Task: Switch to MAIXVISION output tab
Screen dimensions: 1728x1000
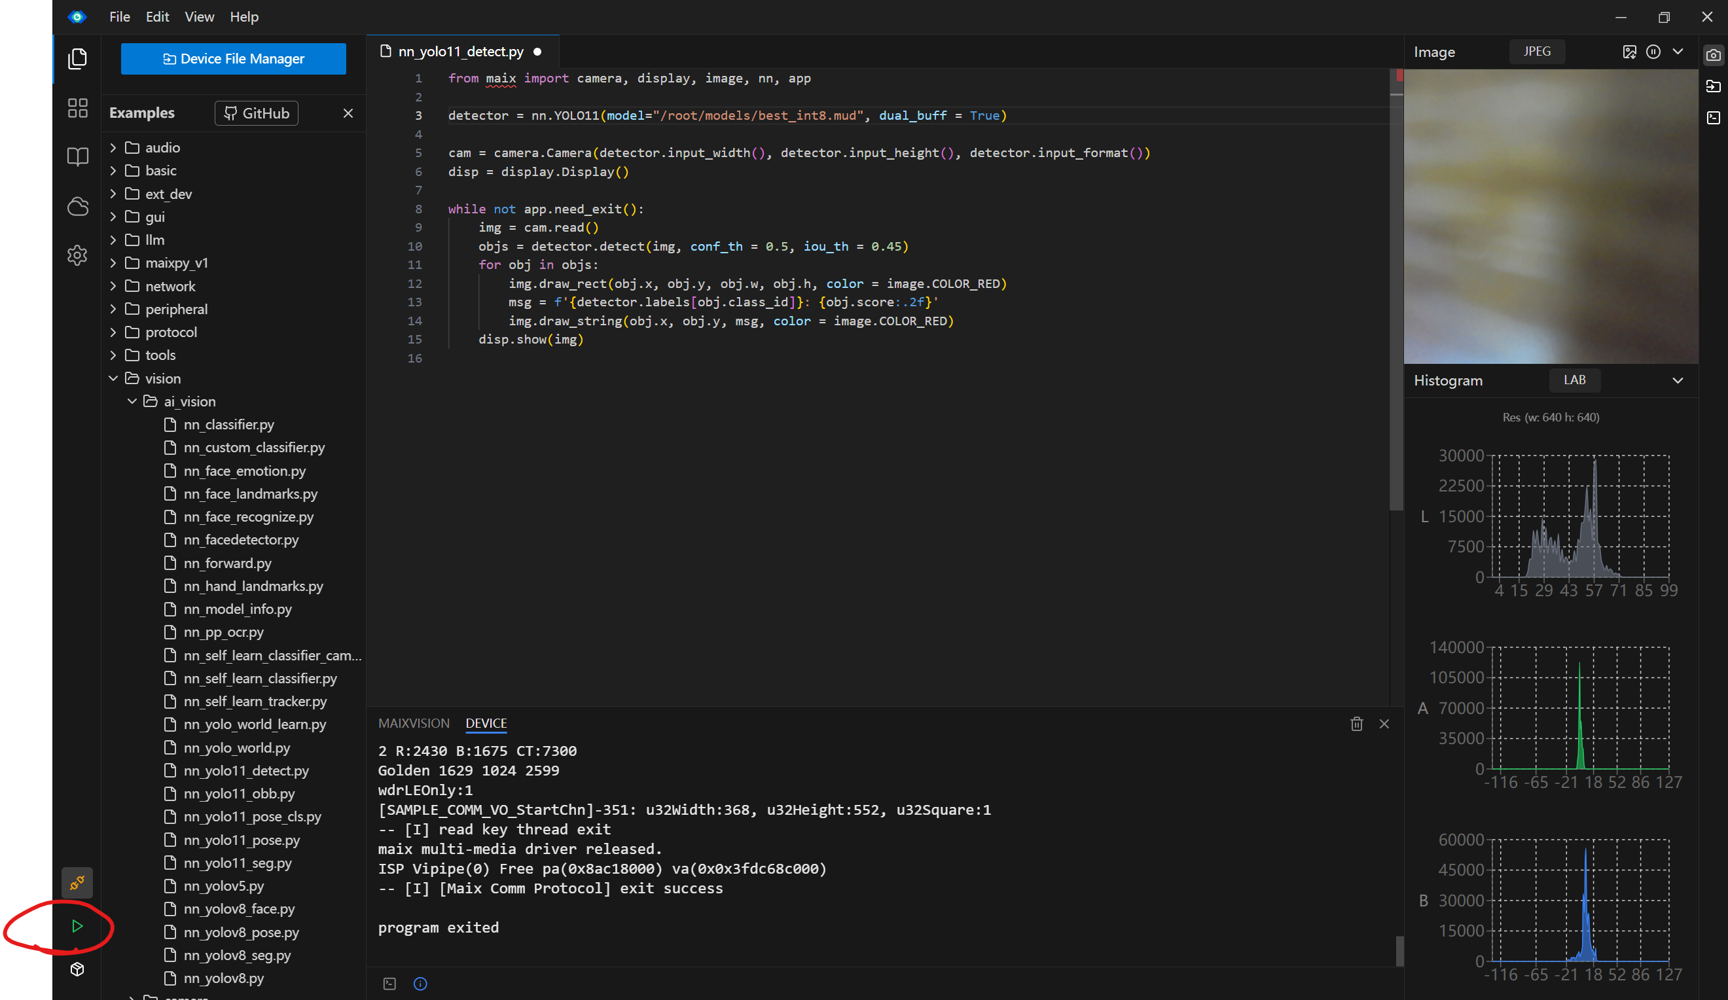Action: (414, 723)
